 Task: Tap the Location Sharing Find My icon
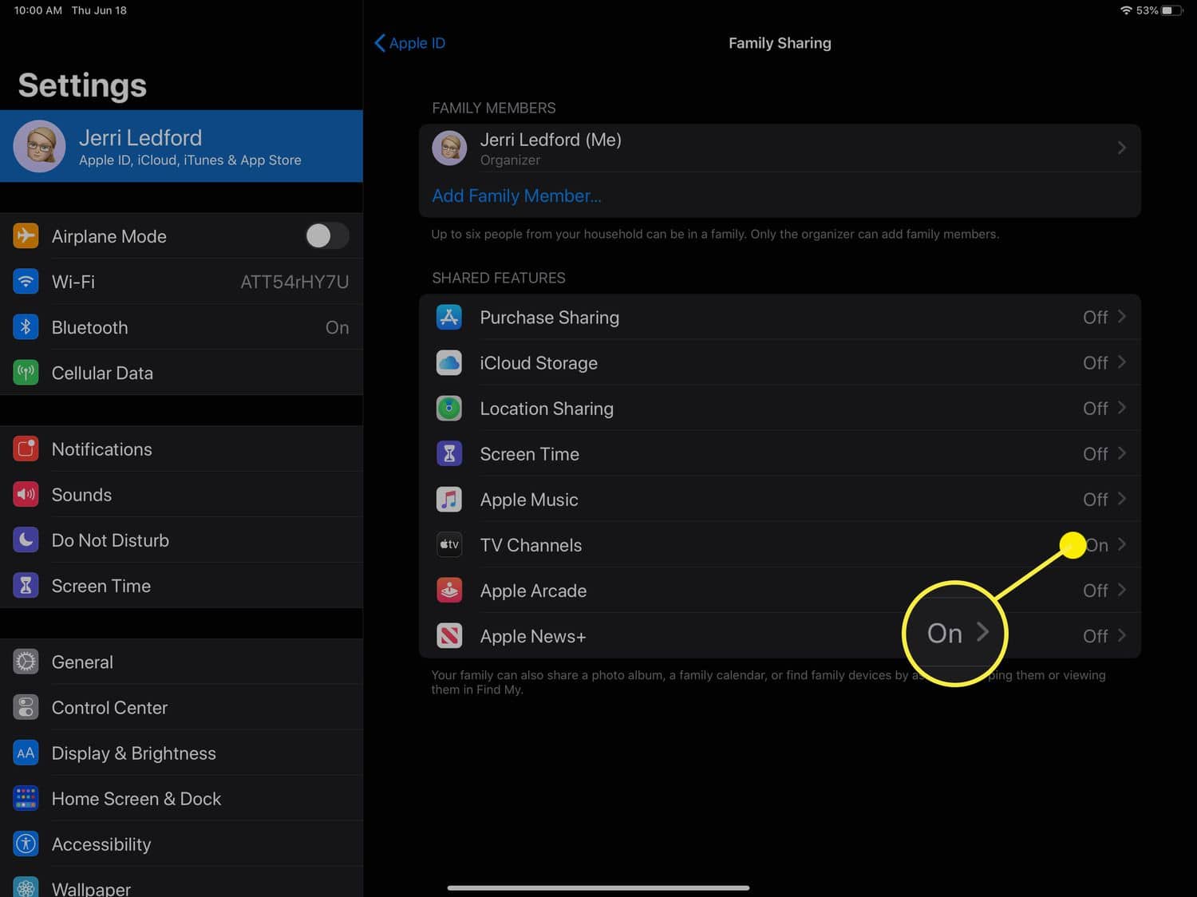(449, 409)
